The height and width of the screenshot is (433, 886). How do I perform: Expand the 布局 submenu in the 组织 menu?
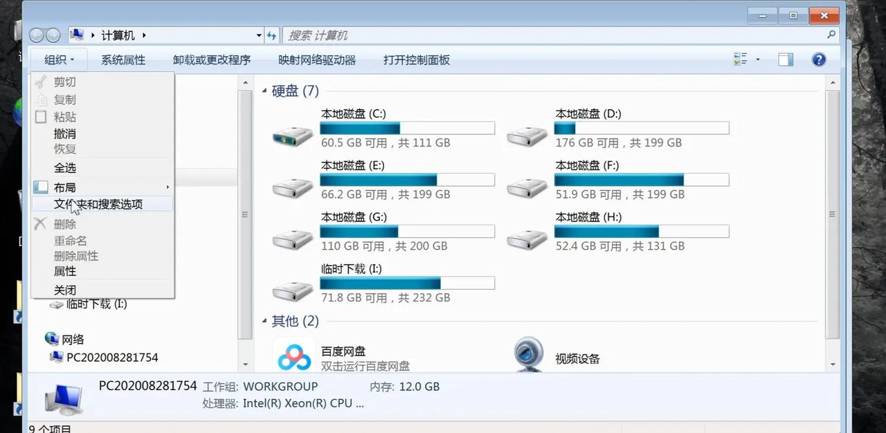[x=66, y=187]
